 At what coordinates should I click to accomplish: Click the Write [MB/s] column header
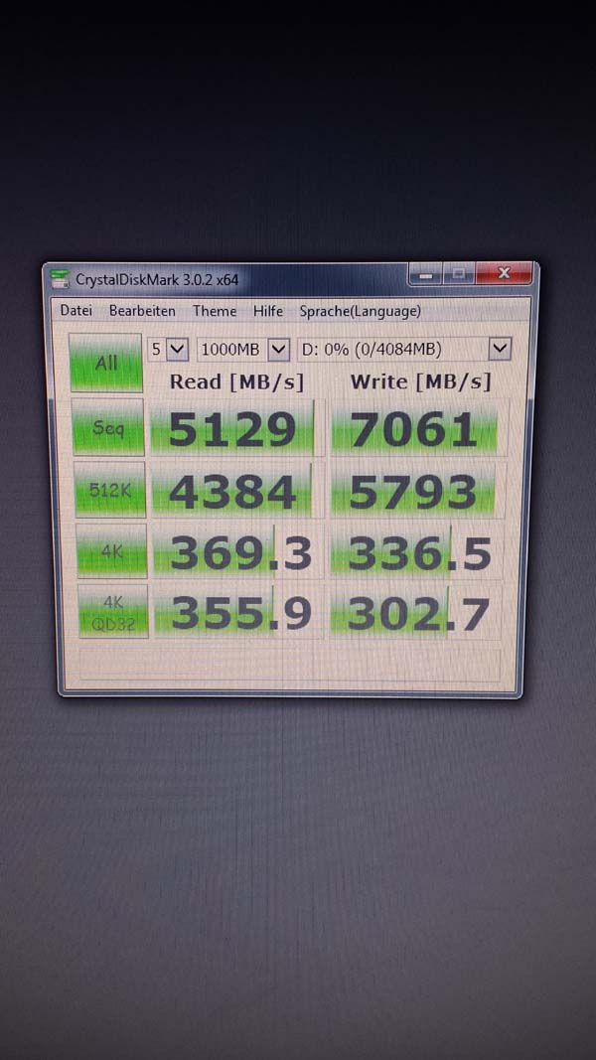click(x=420, y=381)
